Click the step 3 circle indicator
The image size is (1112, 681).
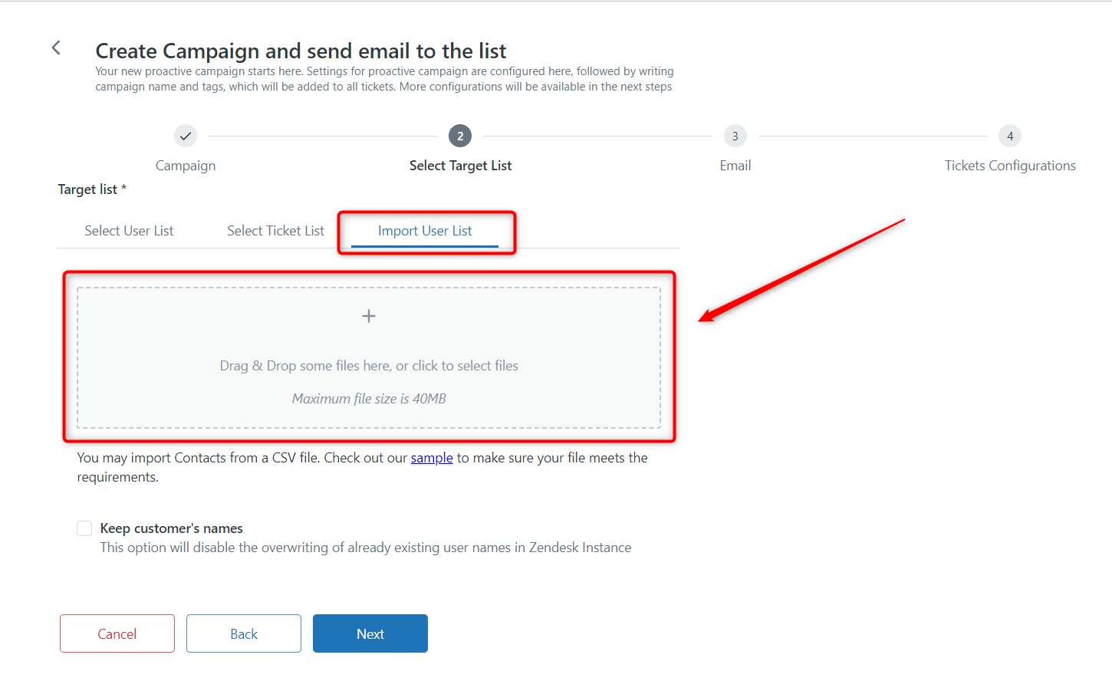735,136
